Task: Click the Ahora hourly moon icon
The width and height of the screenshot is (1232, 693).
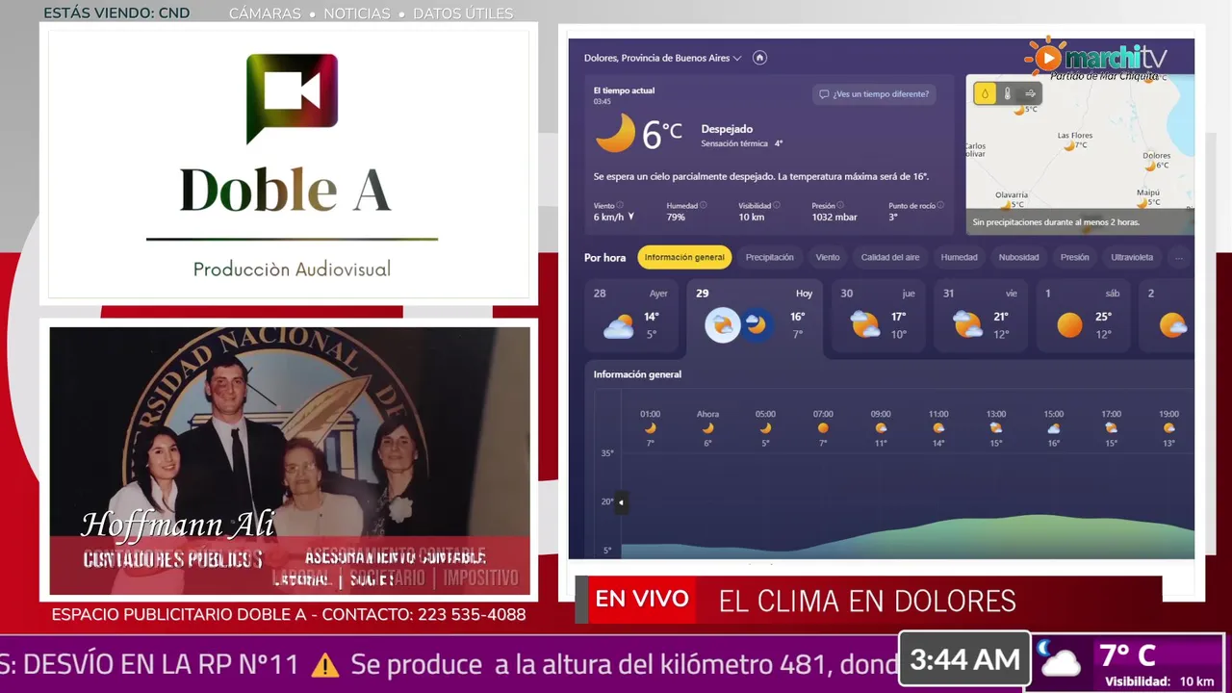Action: coord(707,428)
